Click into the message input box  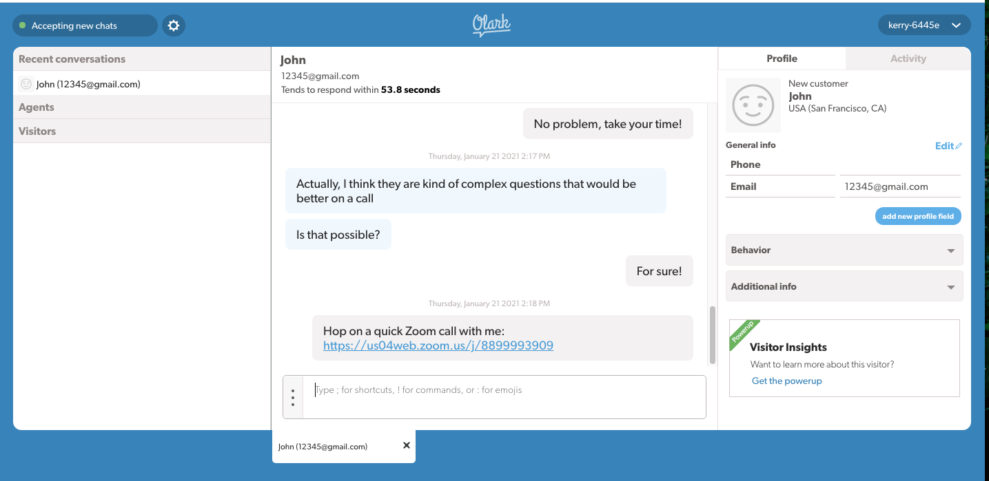(x=503, y=397)
